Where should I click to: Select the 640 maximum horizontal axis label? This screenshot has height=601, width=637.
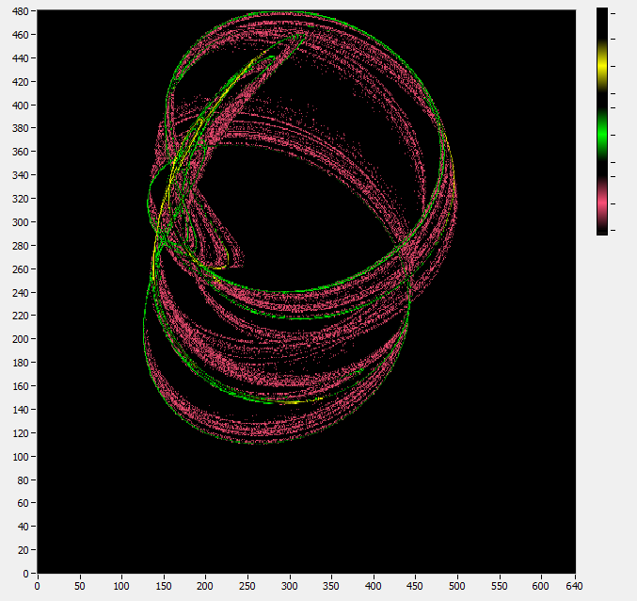(x=575, y=586)
